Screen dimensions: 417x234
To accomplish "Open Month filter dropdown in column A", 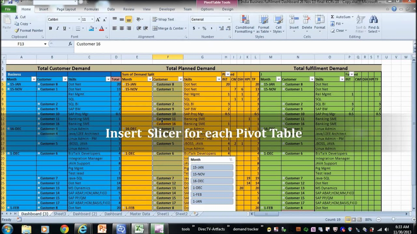I will coord(34,79).
